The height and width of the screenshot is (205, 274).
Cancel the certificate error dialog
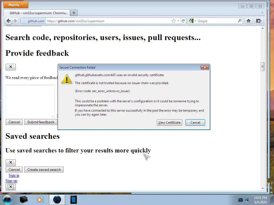tap(195, 123)
